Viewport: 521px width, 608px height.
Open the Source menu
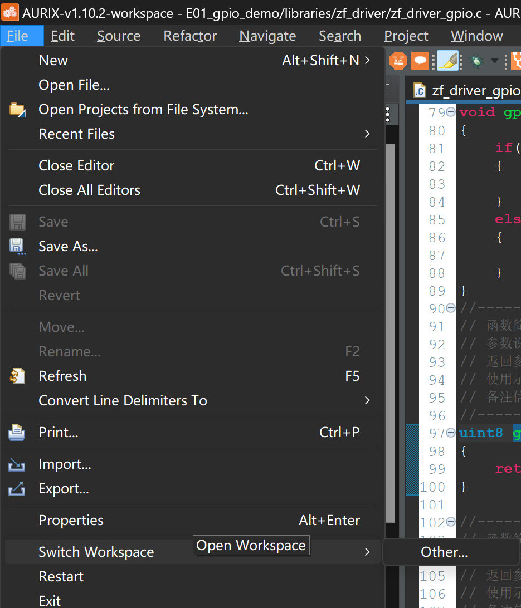[119, 36]
